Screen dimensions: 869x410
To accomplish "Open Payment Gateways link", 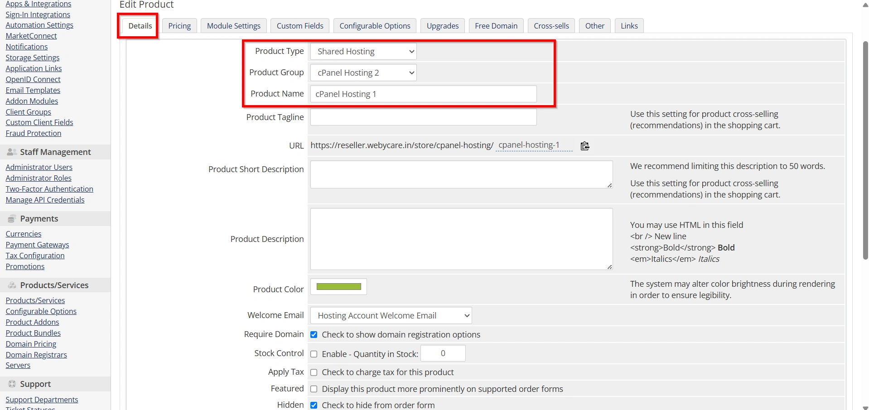I will [37, 245].
